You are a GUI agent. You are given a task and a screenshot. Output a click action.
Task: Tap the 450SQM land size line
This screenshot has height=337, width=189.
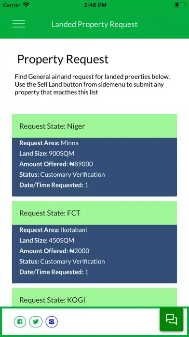point(47,240)
